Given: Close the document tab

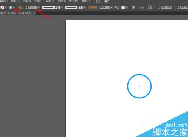Looking at the screenshot, I should pos(35,13).
